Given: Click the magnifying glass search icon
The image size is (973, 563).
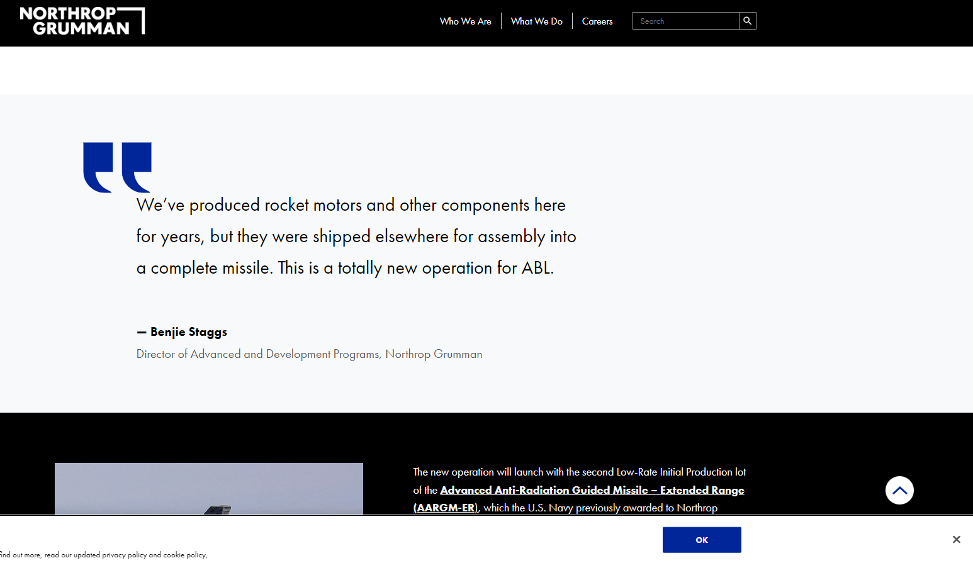Looking at the screenshot, I should 747,21.
